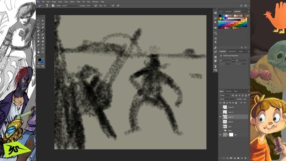Image resolution: width=286 pixels, height=161 pixels.
Task: Add a layer mask
Action: click(231, 158)
